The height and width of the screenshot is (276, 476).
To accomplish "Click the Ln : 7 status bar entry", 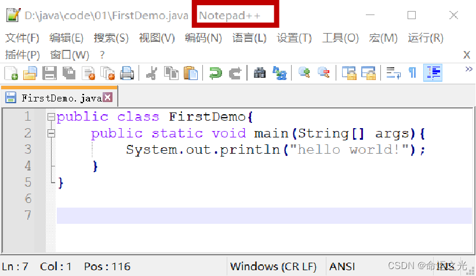I will [x=15, y=267].
